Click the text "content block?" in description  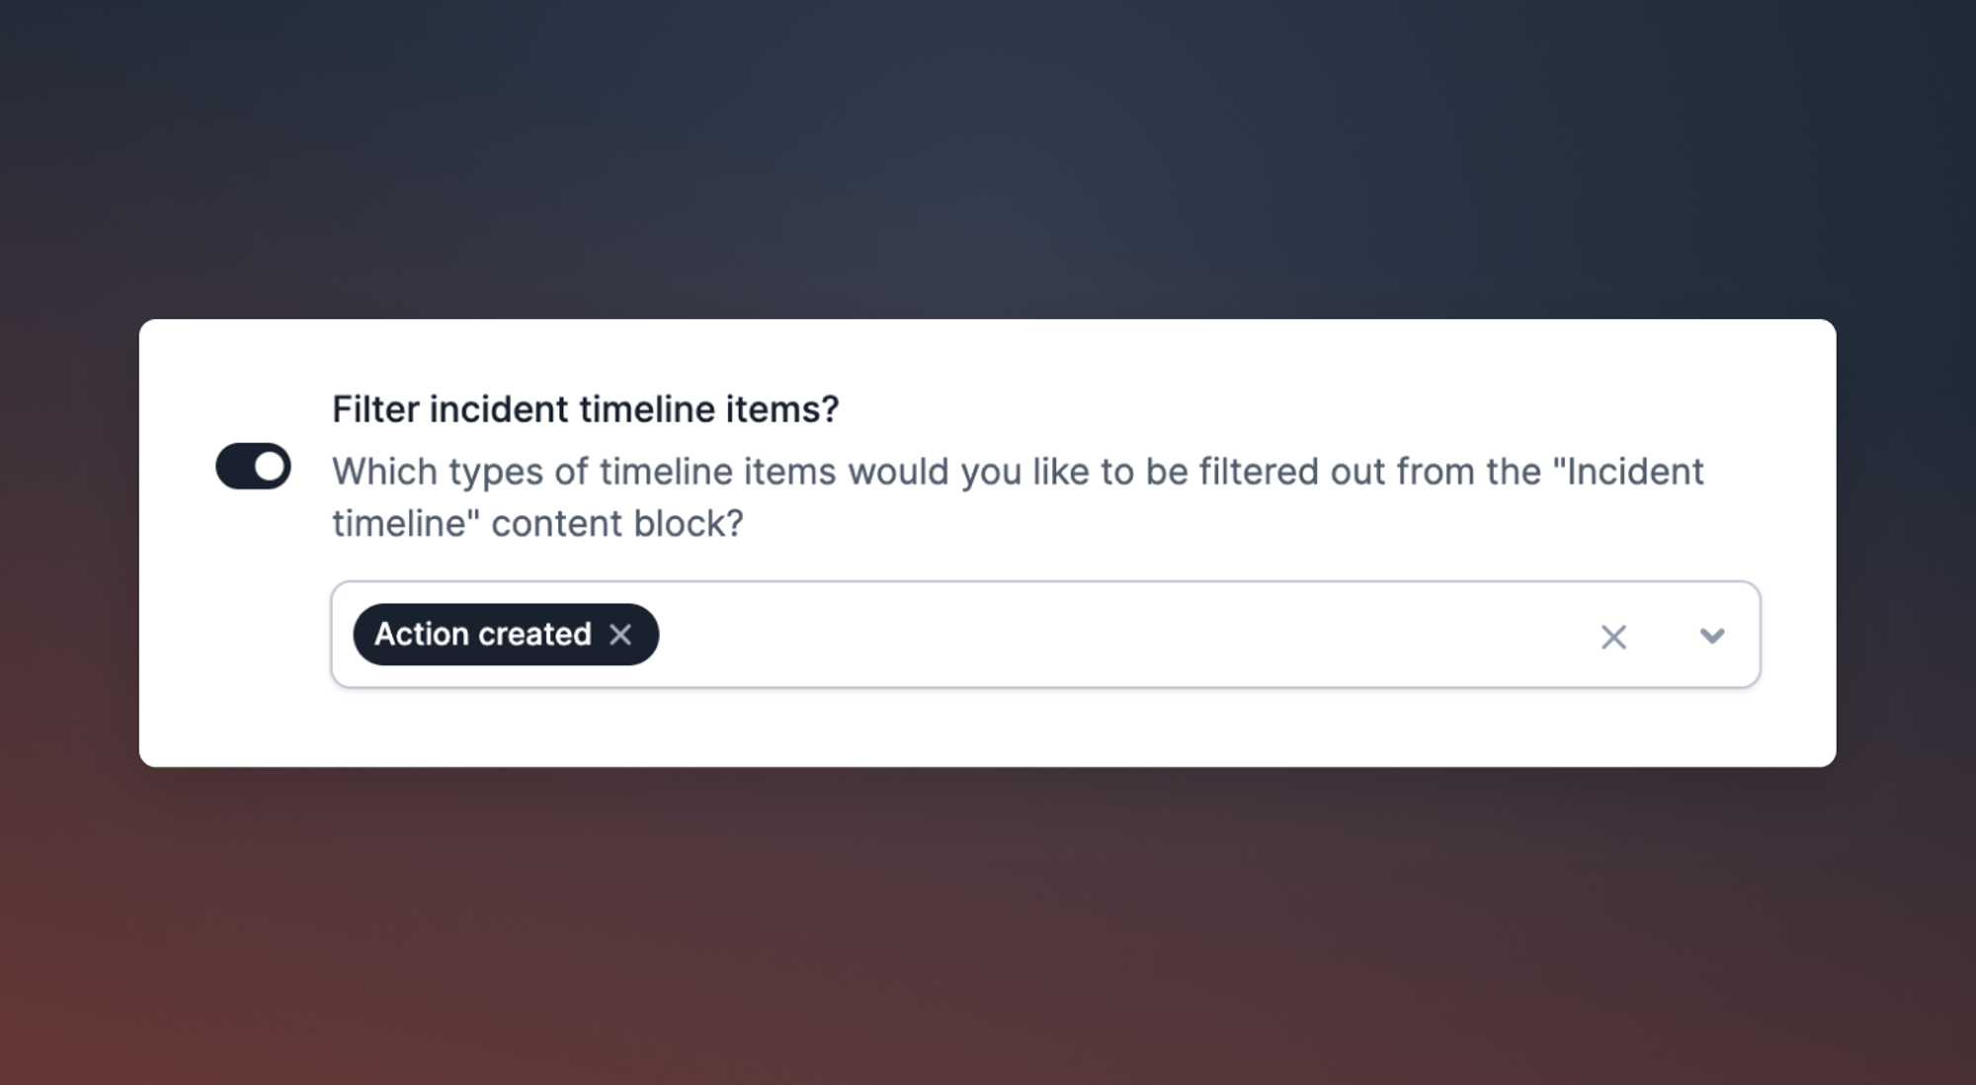click(617, 523)
